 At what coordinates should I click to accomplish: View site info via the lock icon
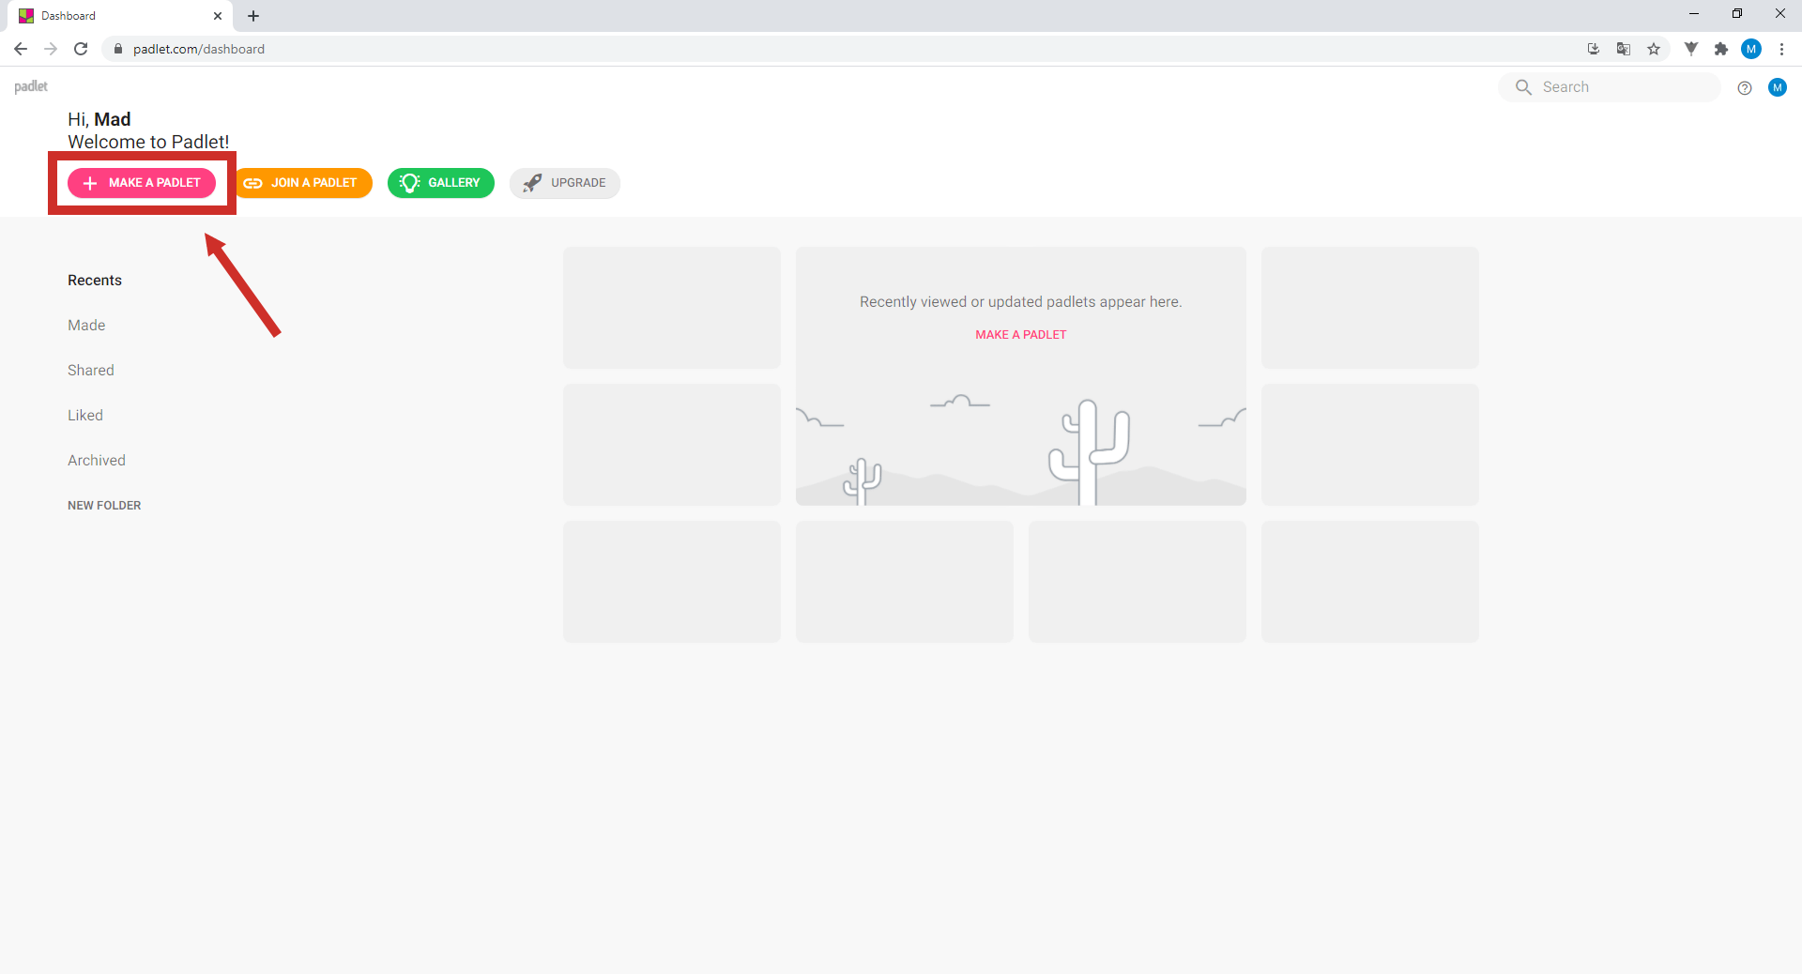pyautogui.click(x=118, y=49)
